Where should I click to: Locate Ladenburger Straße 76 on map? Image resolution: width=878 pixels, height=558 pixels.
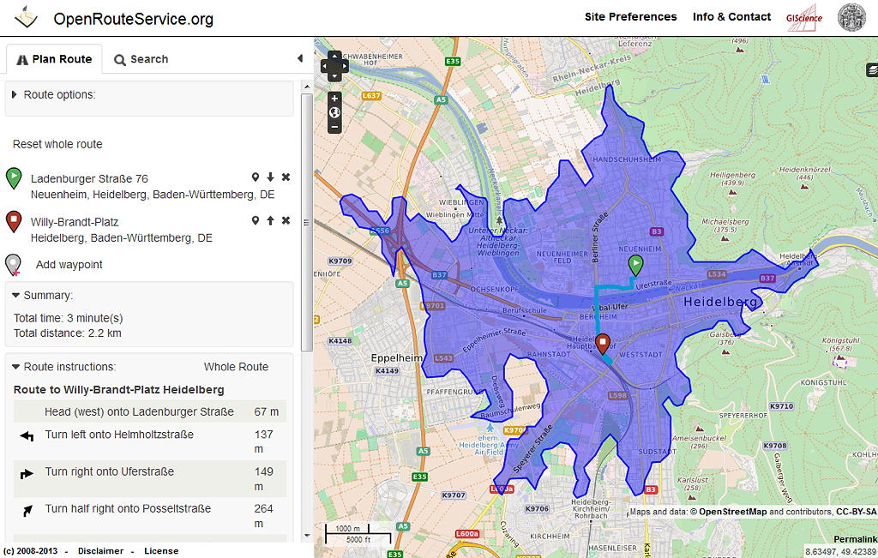click(x=256, y=177)
